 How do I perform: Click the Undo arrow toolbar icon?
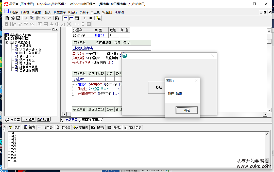[49, 18]
